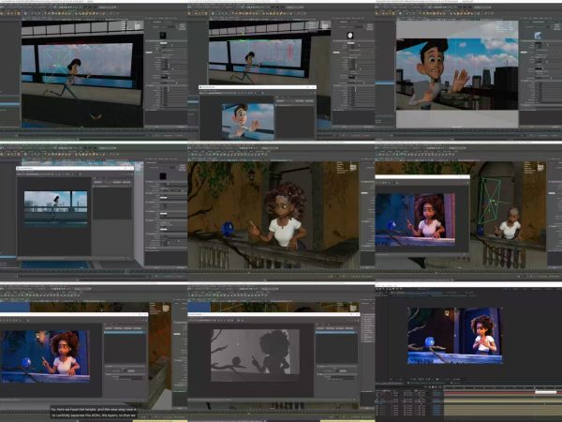This screenshot has width=562, height=422.
Task: Click the boy waving render preview thumbnail
Action: coord(248,120)
